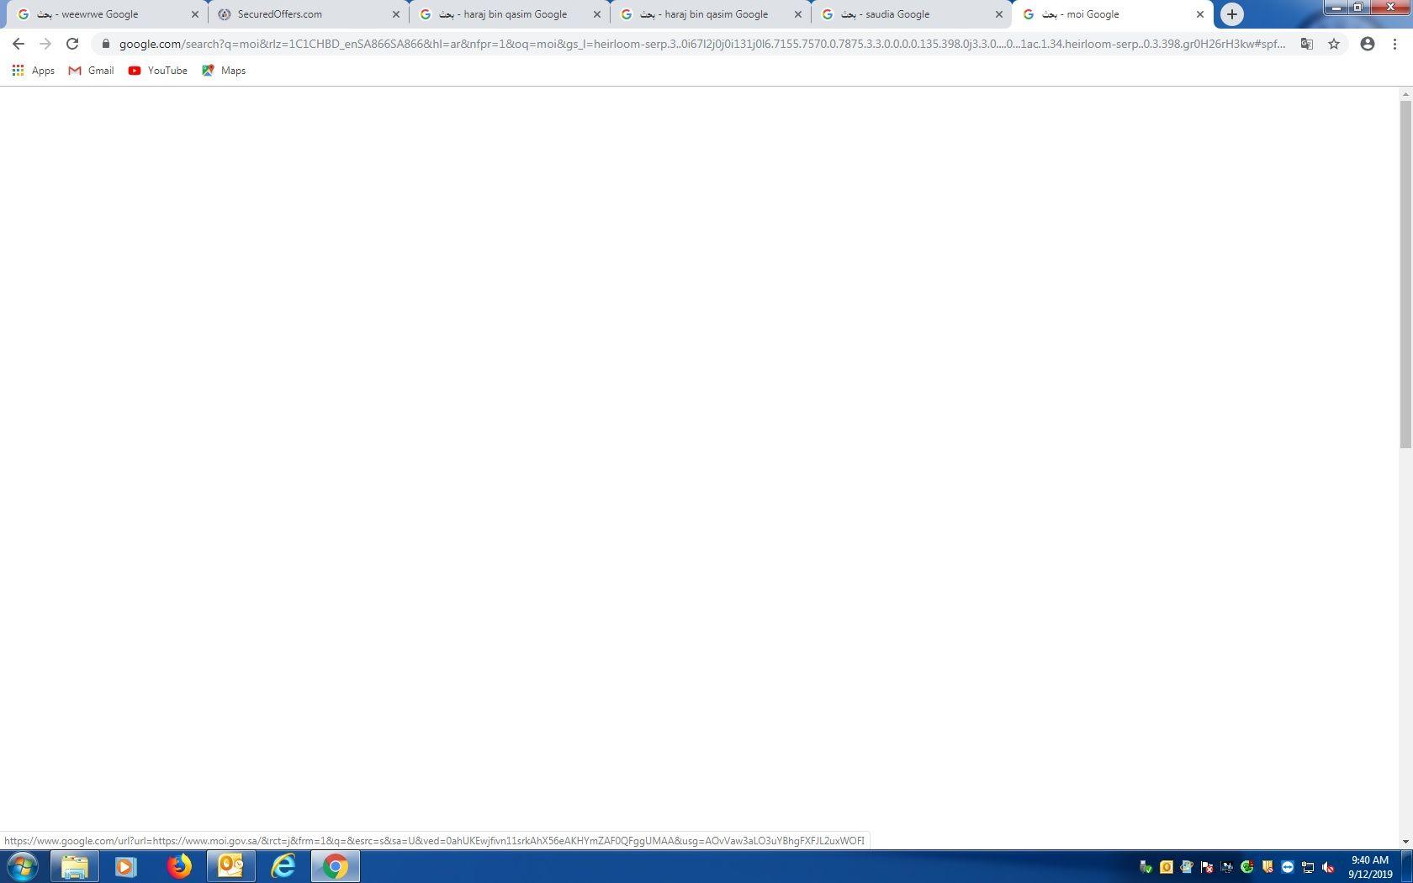Restore down the Chrome window

pyautogui.click(x=1358, y=7)
